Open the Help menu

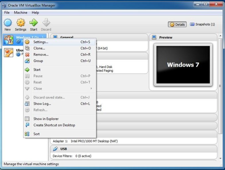pyautogui.click(x=35, y=13)
